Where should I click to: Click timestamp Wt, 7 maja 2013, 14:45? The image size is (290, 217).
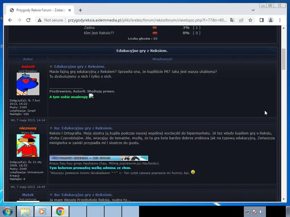pyautogui.click(x=28, y=187)
